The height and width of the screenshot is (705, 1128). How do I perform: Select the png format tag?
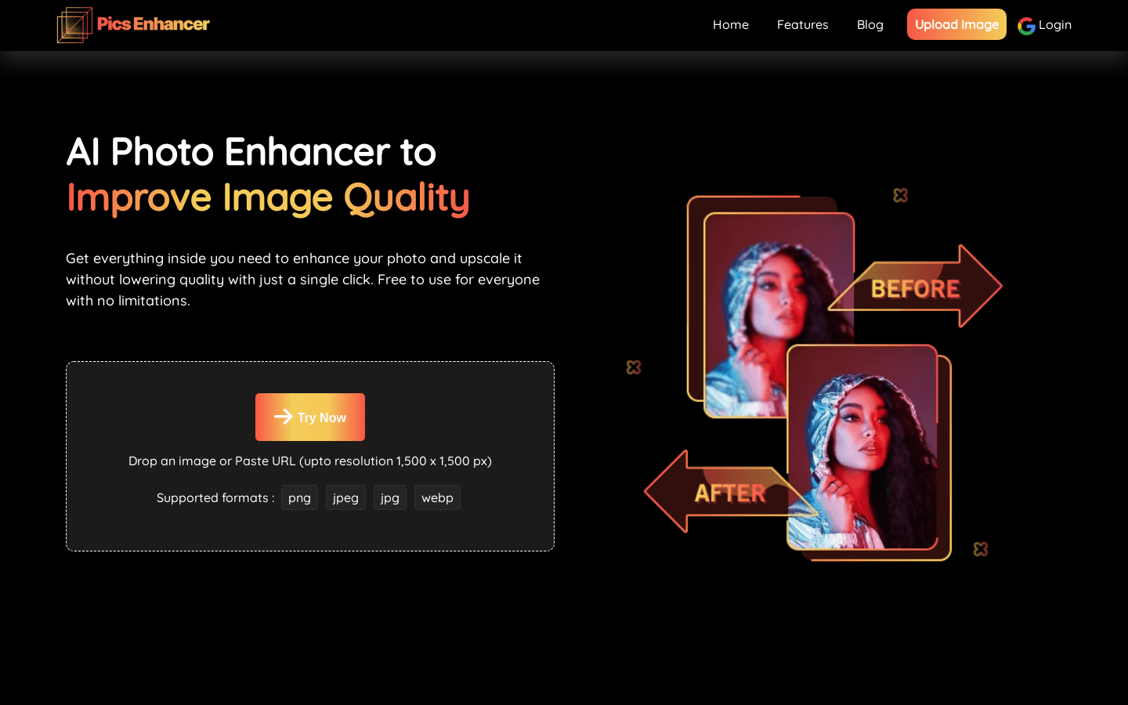point(299,497)
